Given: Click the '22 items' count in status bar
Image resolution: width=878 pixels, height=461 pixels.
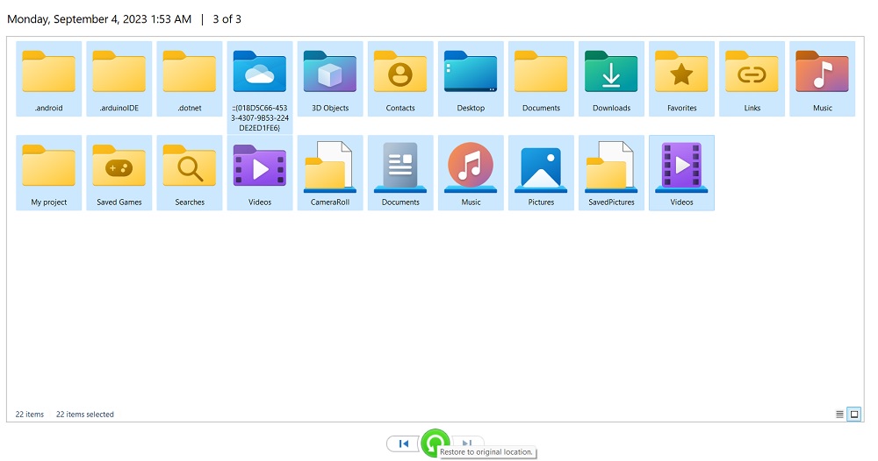Looking at the screenshot, I should point(30,414).
